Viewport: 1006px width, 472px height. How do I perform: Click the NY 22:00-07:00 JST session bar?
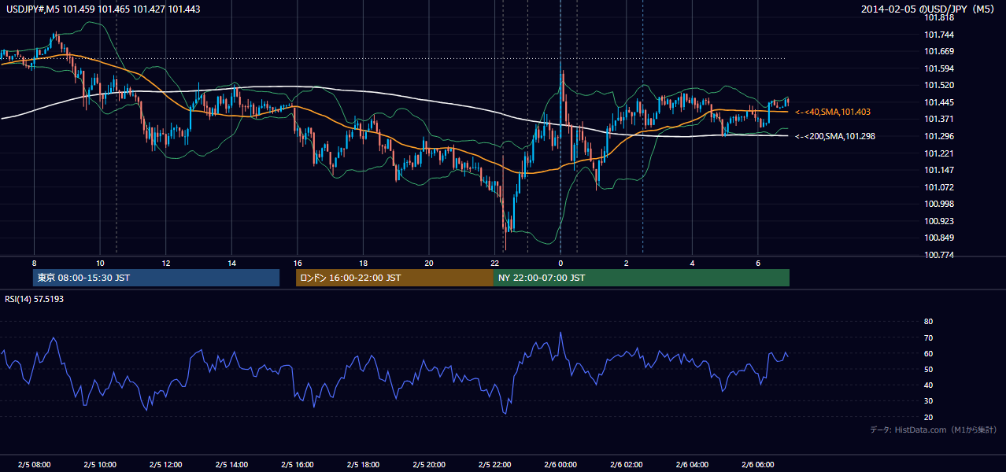[x=642, y=278]
